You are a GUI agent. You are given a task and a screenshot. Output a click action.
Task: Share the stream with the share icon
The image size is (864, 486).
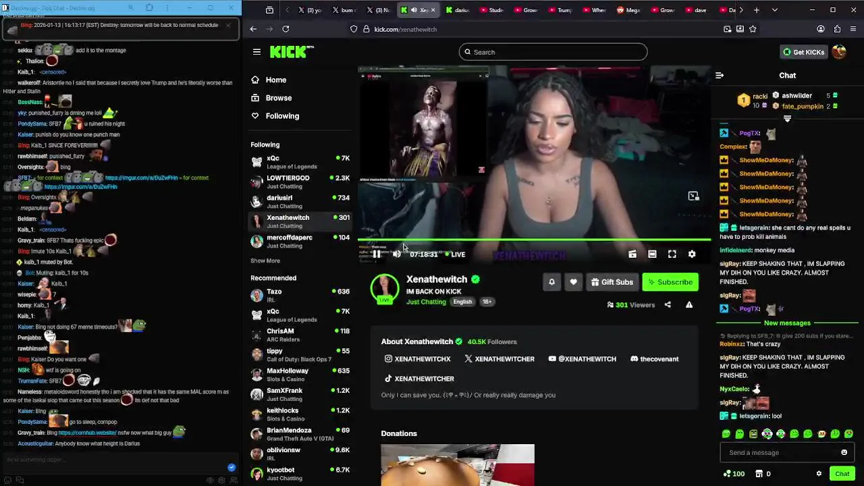point(668,305)
